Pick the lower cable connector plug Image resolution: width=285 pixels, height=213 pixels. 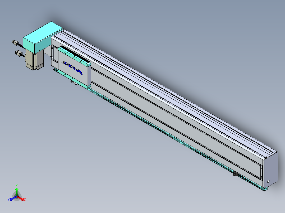coord(19,53)
